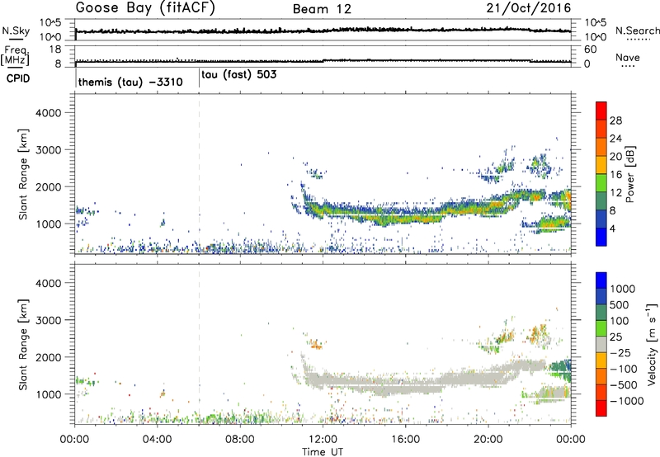
Task: Click the "Goose Bay (fitACF)" plot title
Action: [145, 8]
